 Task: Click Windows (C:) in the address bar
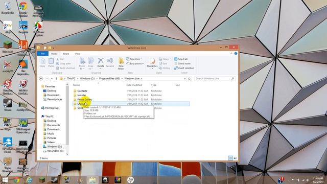(87, 78)
